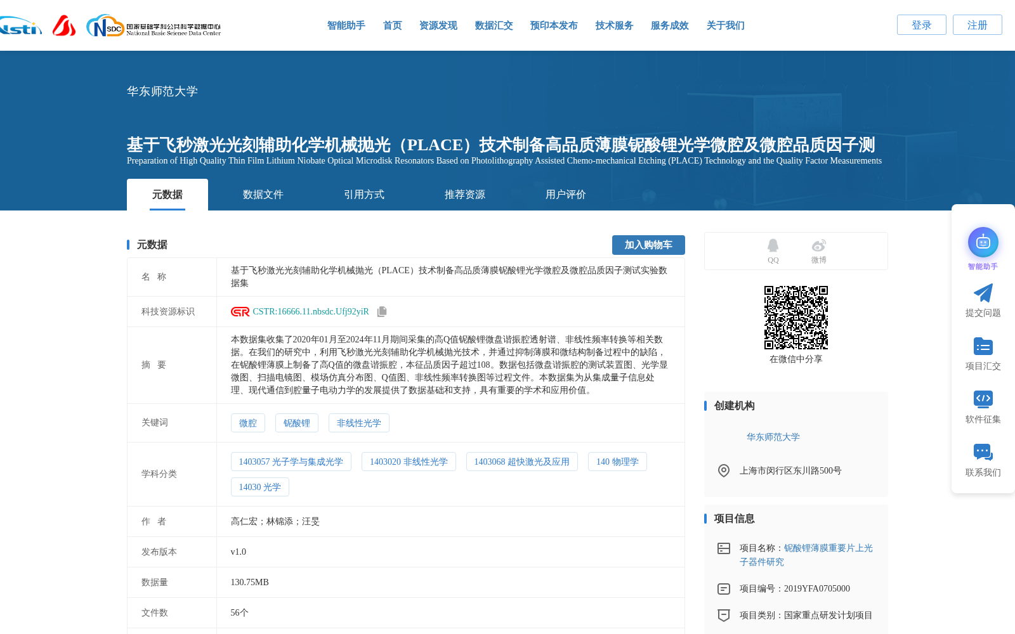Click the 项目名称 card icon
This screenshot has height=634, width=1015.
(724, 548)
